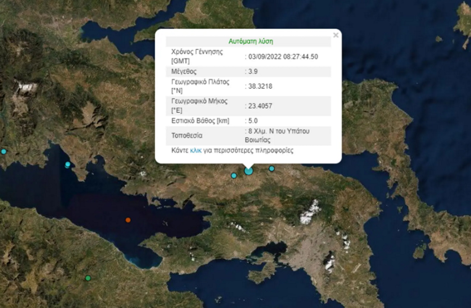
Task: Click the 'Εστιακό Βάθος [km]' row label
Action: tap(200, 121)
